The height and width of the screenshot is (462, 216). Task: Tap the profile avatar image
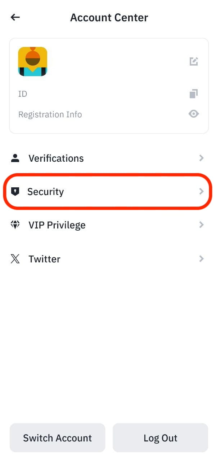point(33,61)
